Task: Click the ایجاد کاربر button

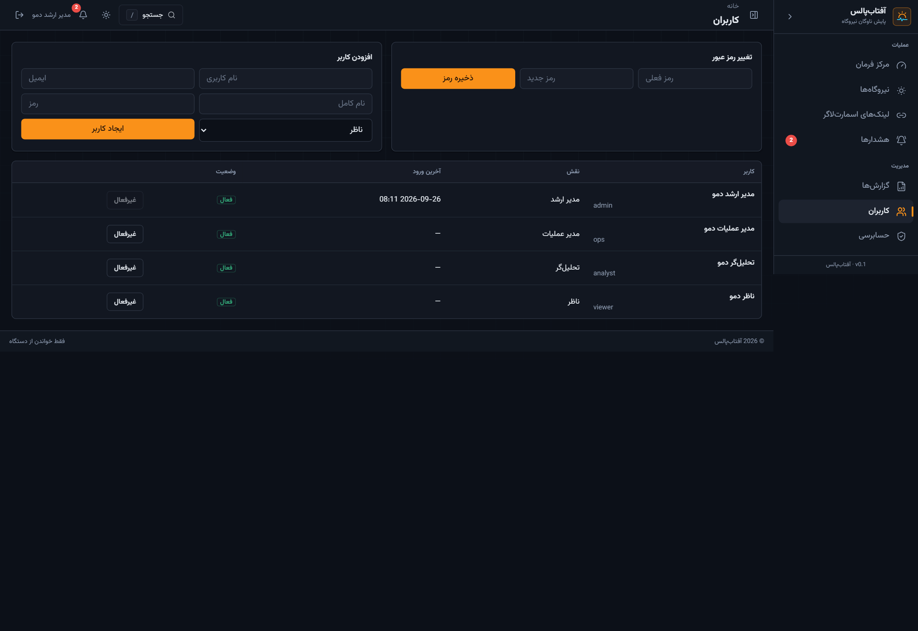Action: point(107,129)
